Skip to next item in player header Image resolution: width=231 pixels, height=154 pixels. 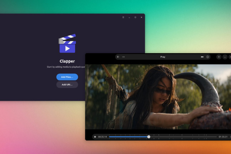(202, 57)
